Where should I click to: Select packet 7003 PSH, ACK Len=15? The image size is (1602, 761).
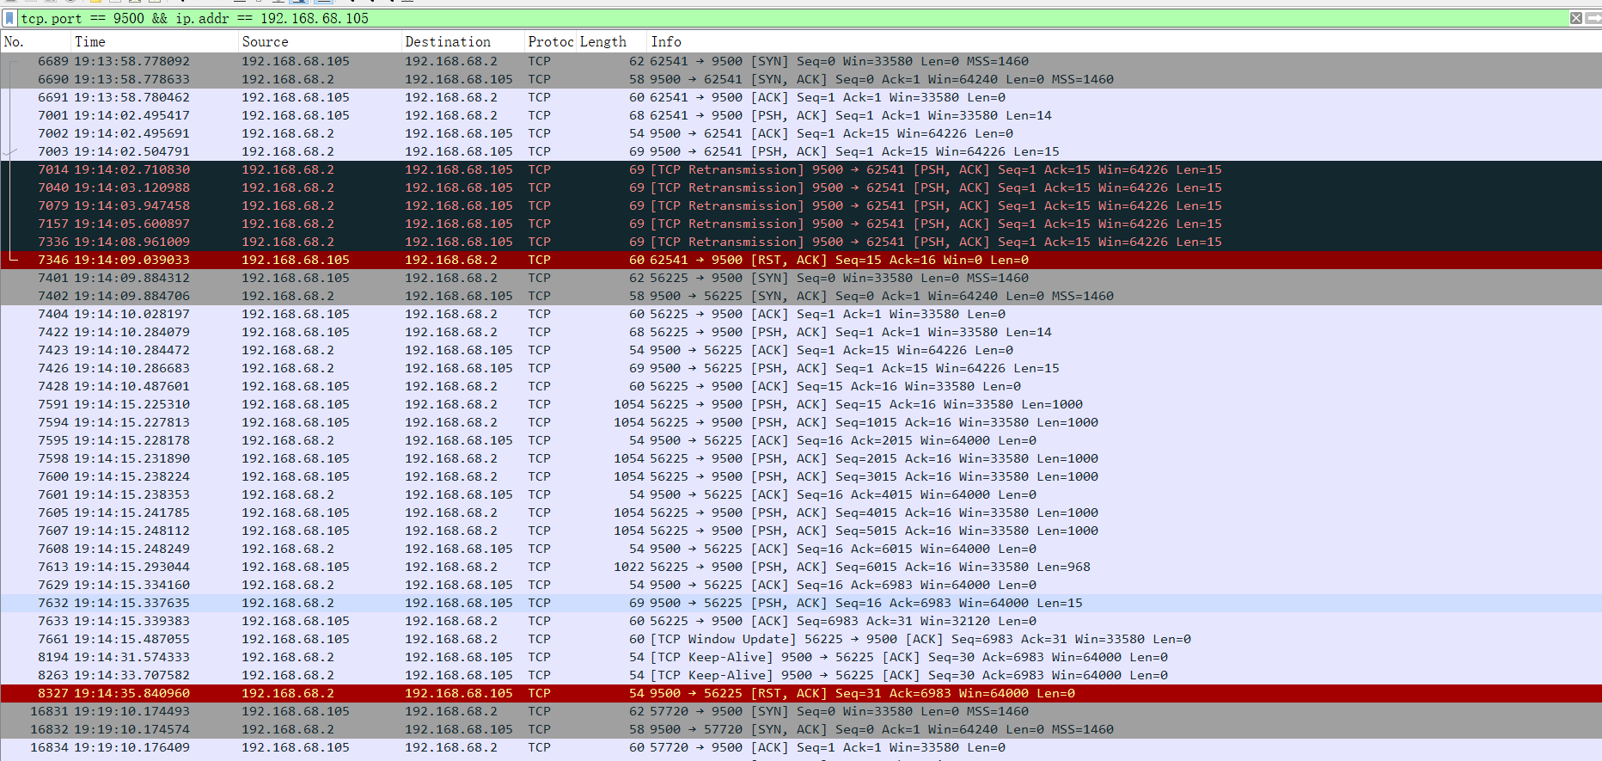pyautogui.click(x=801, y=151)
